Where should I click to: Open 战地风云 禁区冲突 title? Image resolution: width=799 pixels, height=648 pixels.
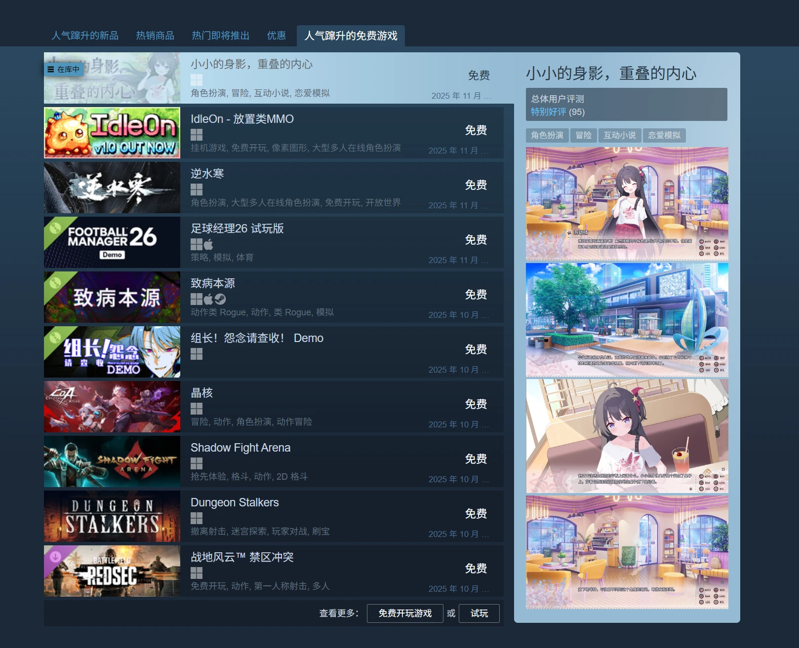[x=242, y=557]
